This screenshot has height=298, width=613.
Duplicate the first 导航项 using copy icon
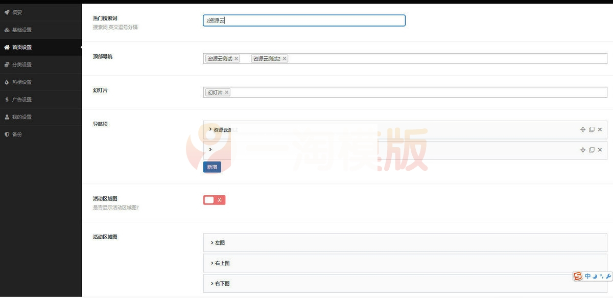click(592, 129)
